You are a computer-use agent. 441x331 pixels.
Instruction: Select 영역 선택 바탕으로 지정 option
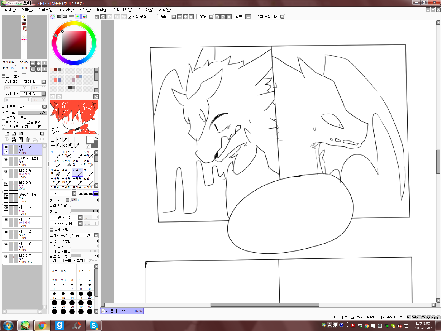[x=4, y=127]
